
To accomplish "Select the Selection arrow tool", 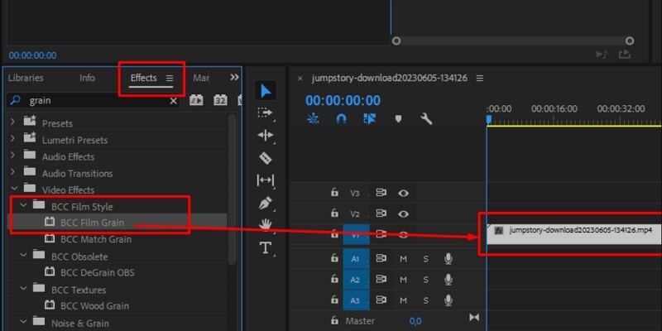I will tap(265, 90).
